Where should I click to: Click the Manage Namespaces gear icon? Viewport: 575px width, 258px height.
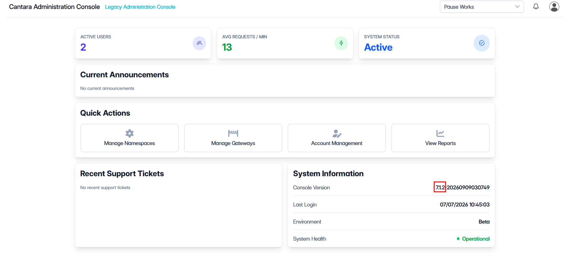pyautogui.click(x=129, y=133)
